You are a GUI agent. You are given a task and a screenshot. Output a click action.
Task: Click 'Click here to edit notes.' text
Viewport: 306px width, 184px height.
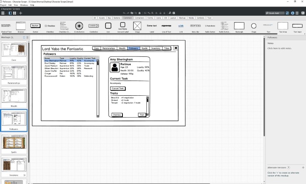(279, 48)
